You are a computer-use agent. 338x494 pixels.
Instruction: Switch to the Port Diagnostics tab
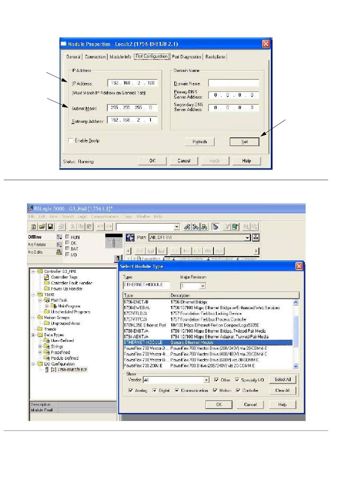tap(186, 57)
